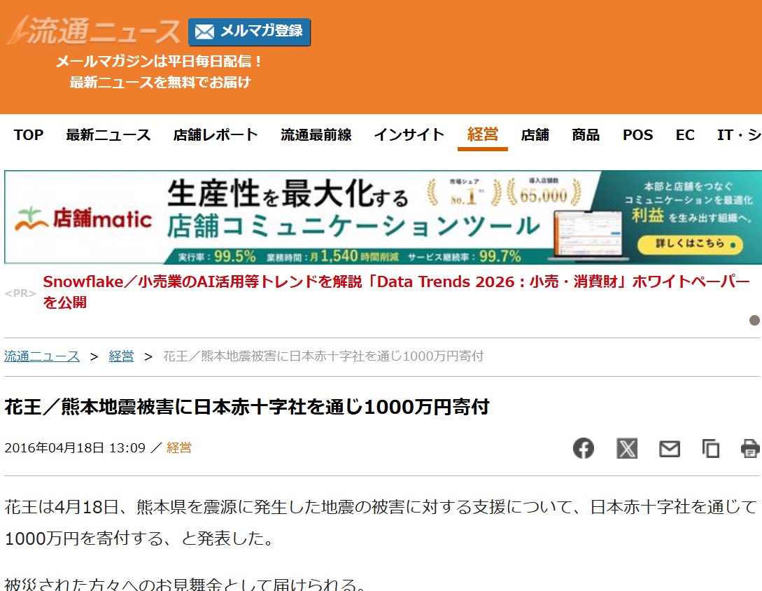
Task: Click the 流通ニュース site logo
Action: coord(94,31)
